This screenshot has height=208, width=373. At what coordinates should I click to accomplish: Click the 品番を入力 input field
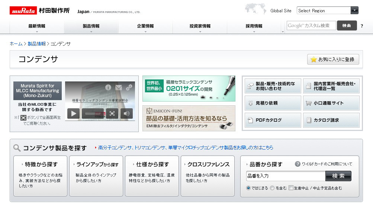click(x=285, y=176)
